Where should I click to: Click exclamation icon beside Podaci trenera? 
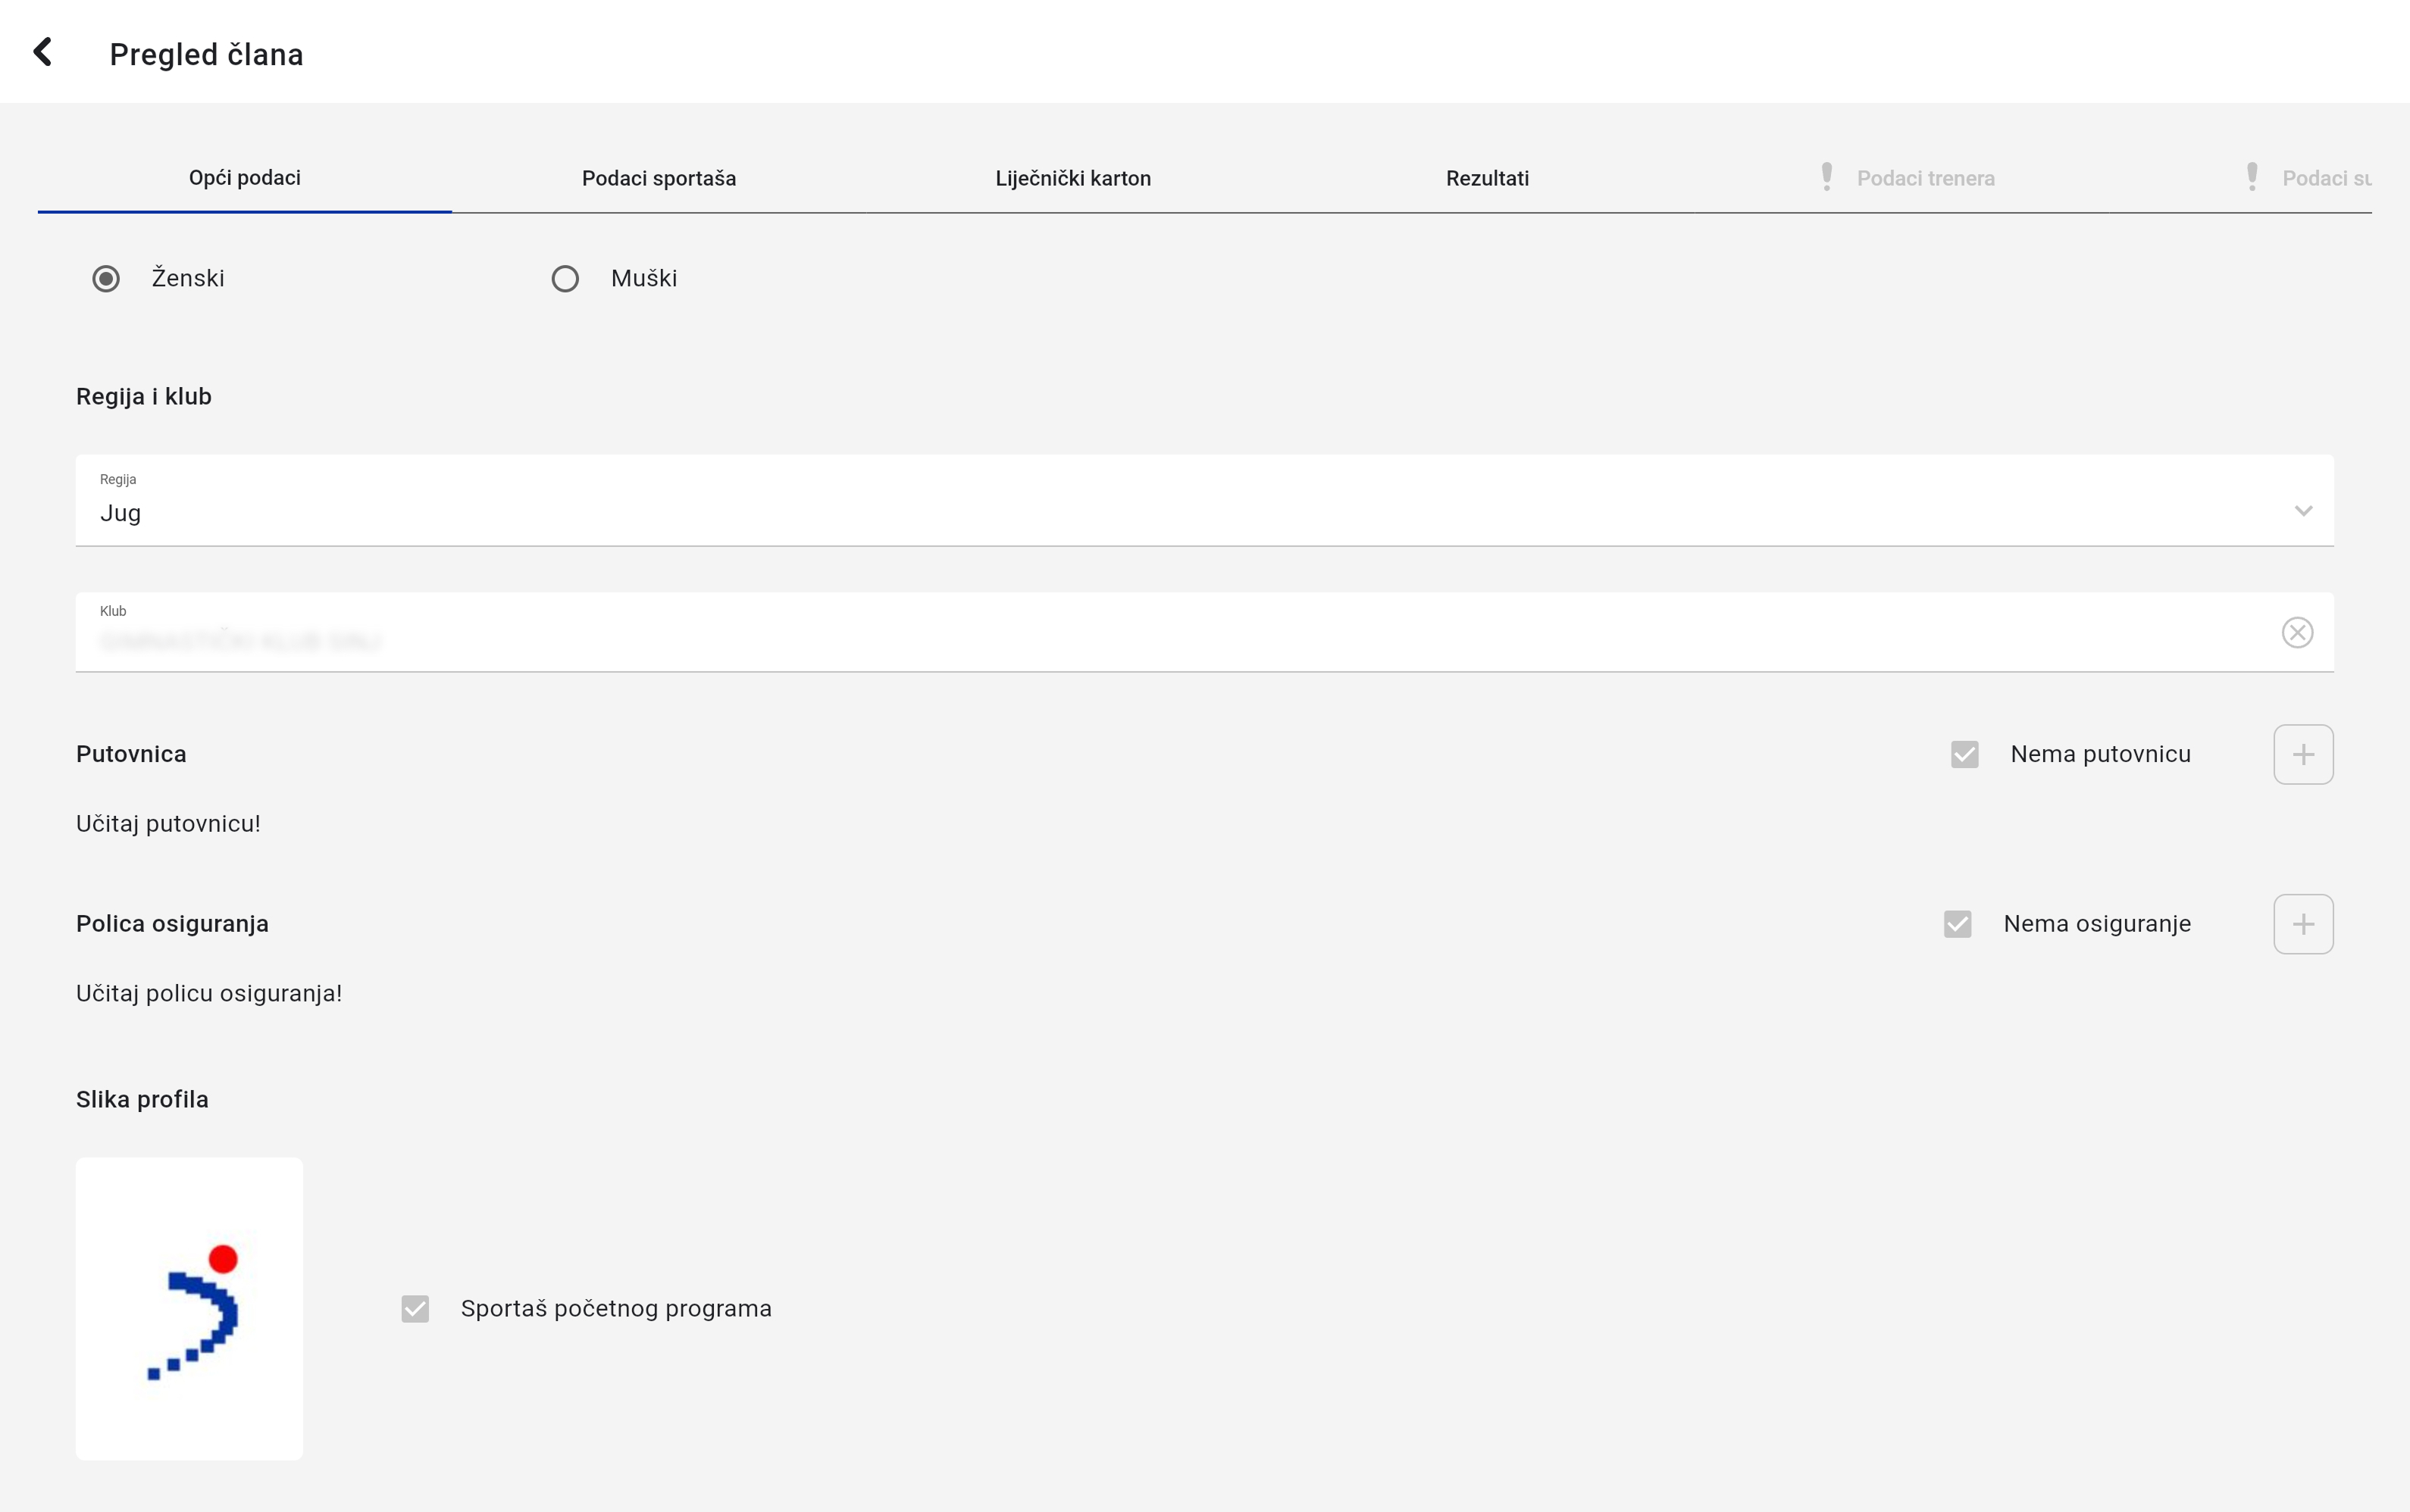[1826, 177]
